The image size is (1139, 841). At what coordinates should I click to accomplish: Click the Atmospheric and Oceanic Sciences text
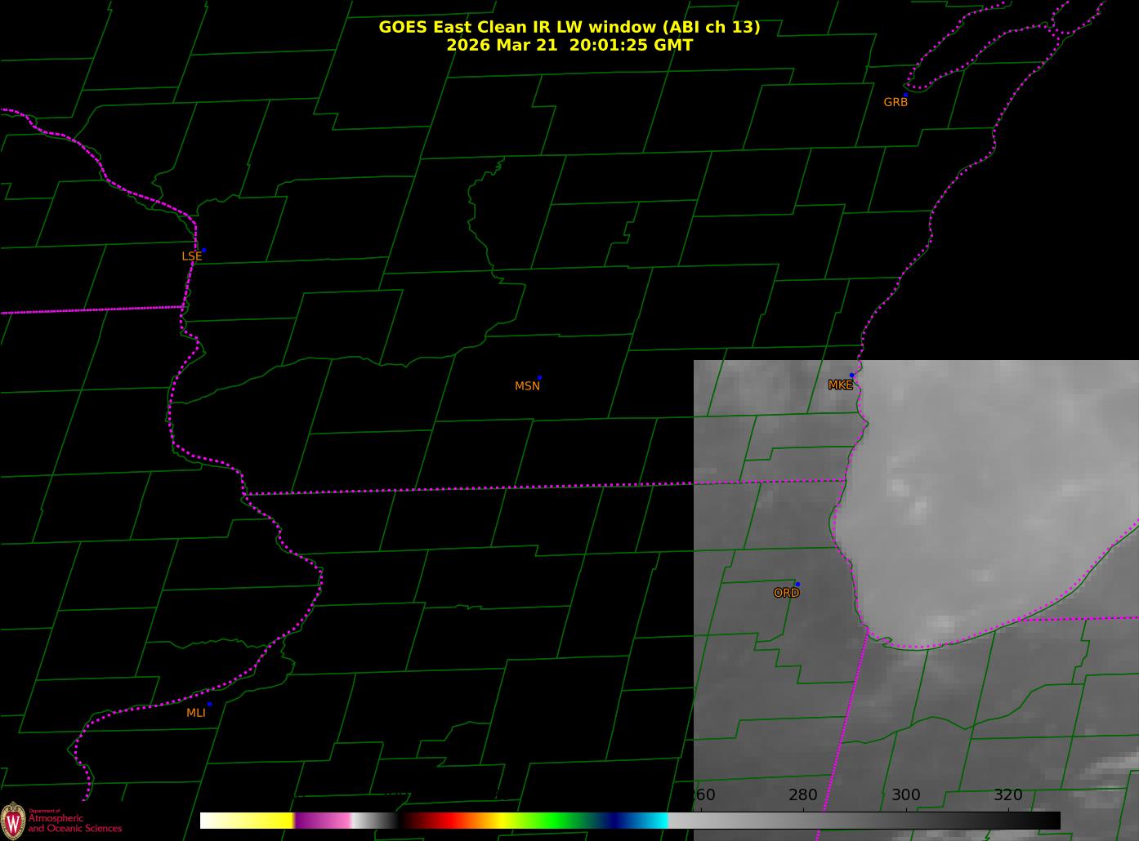coord(74,823)
